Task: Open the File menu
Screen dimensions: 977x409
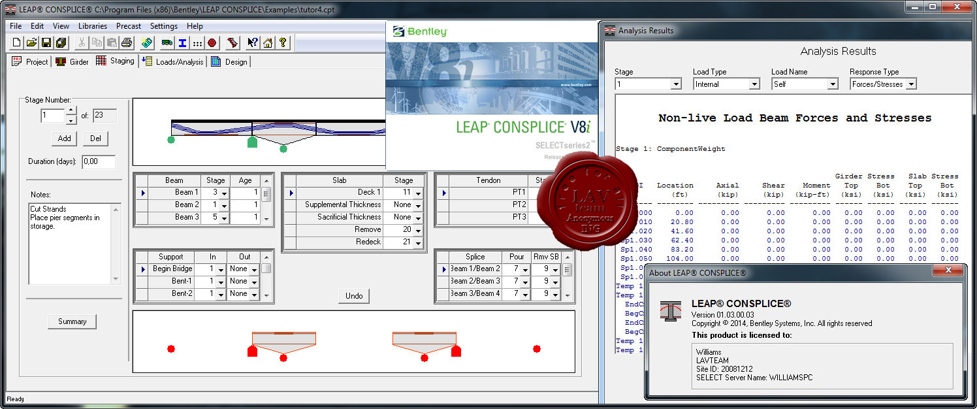Action: (16, 26)
